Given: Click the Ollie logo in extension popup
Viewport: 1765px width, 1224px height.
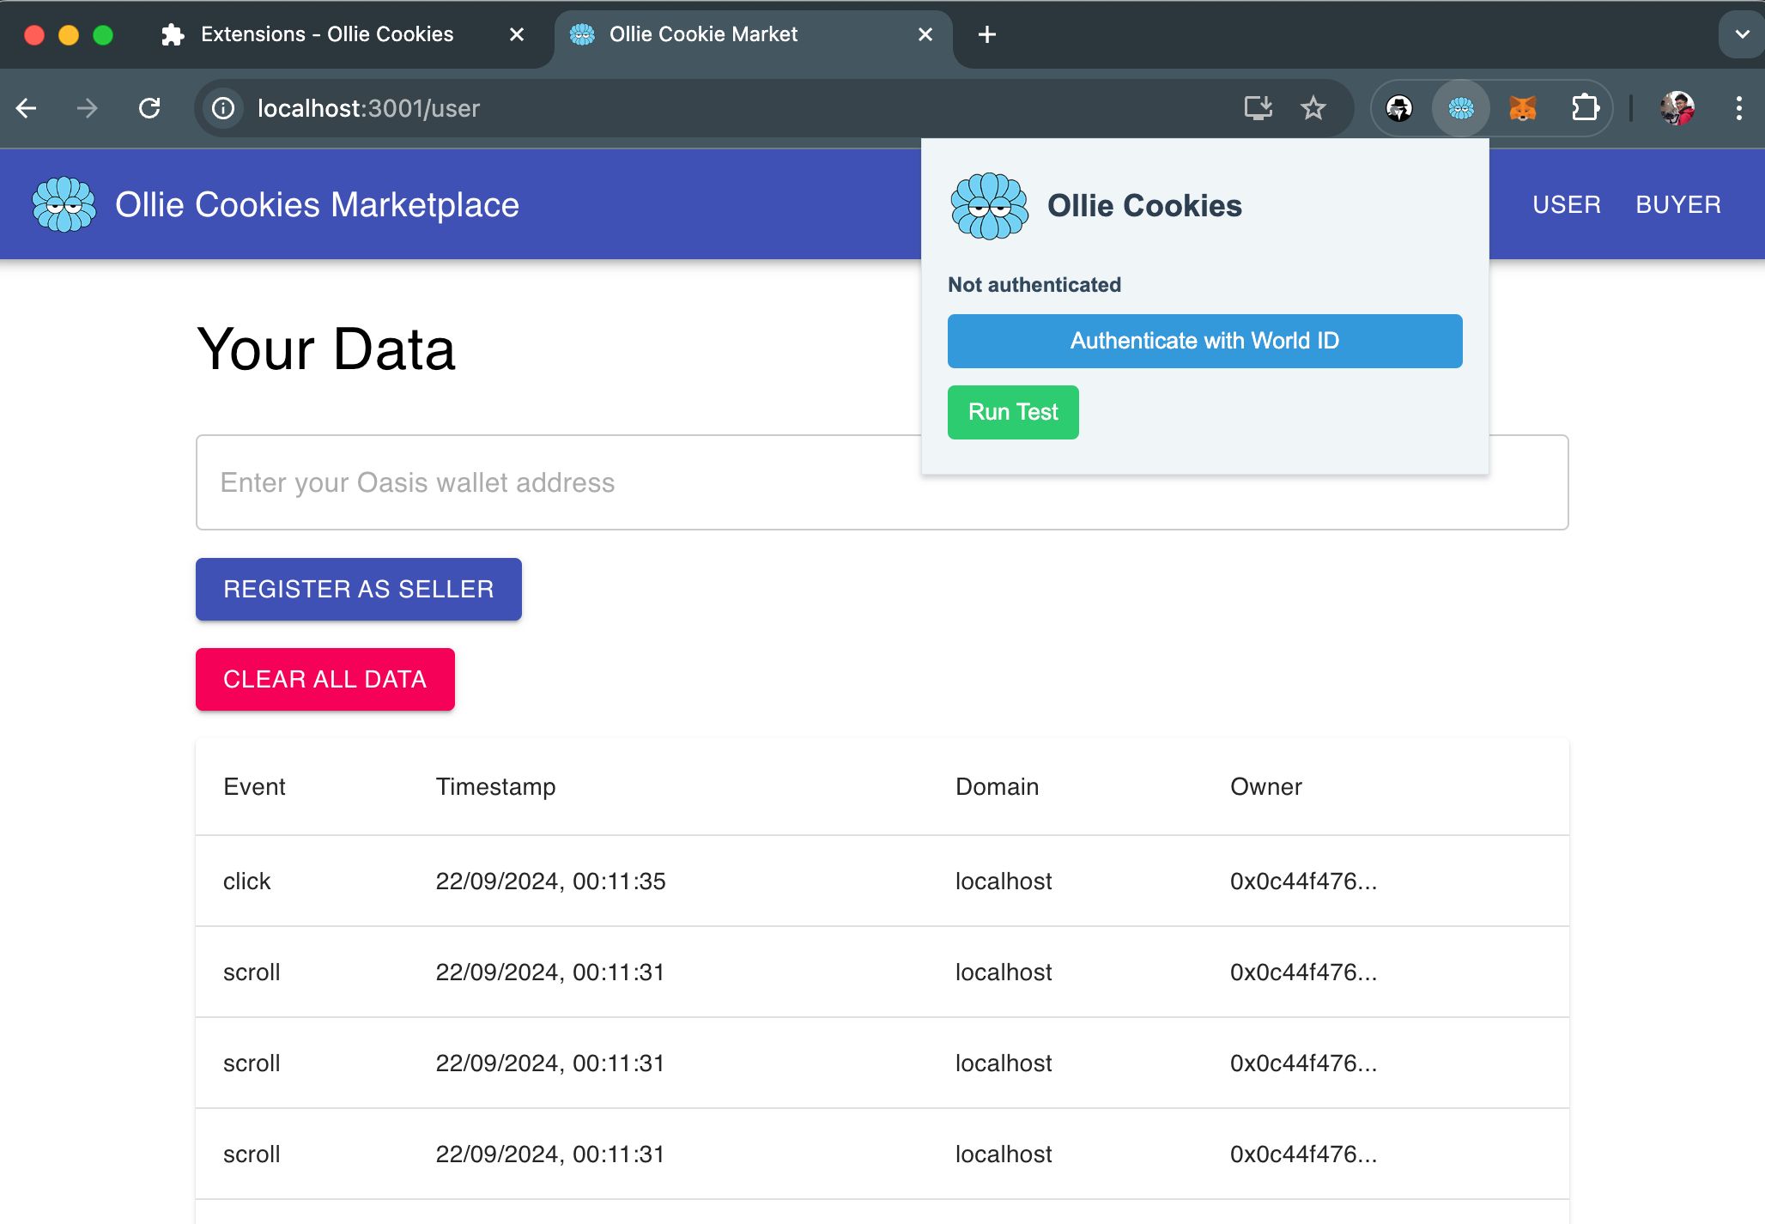Looking at the screenshot, I should [x=989, y=206].
